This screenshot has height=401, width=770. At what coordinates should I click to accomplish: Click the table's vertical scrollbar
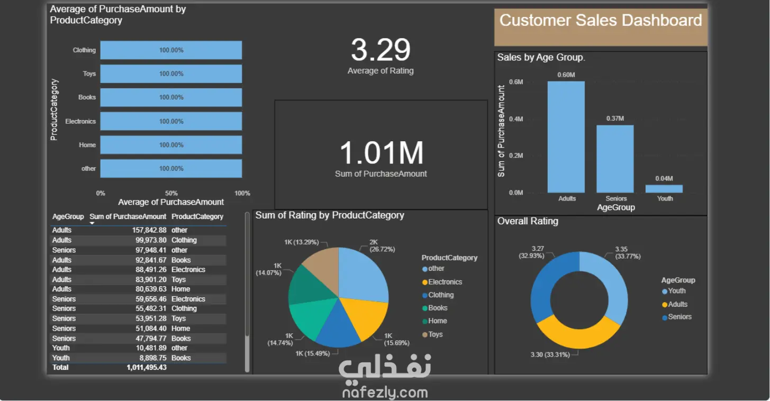pos(247,293)
